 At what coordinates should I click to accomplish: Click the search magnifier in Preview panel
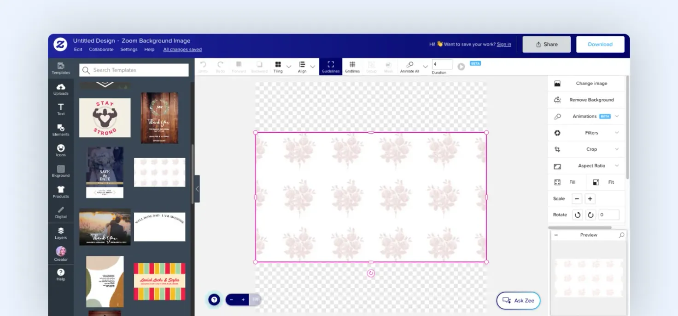click(x=621, y=235)
